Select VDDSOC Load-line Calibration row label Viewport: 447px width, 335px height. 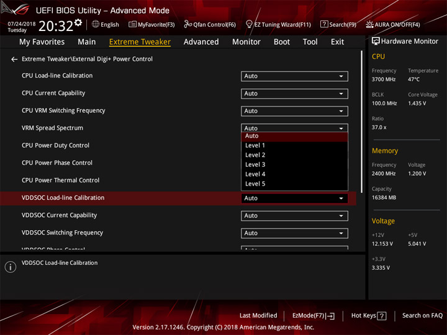[63, 198]
